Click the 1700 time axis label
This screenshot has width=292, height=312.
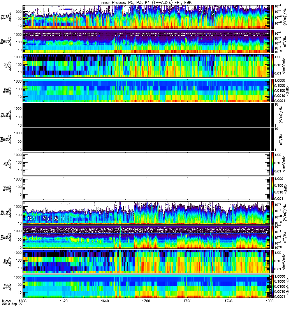coord(146,301)
